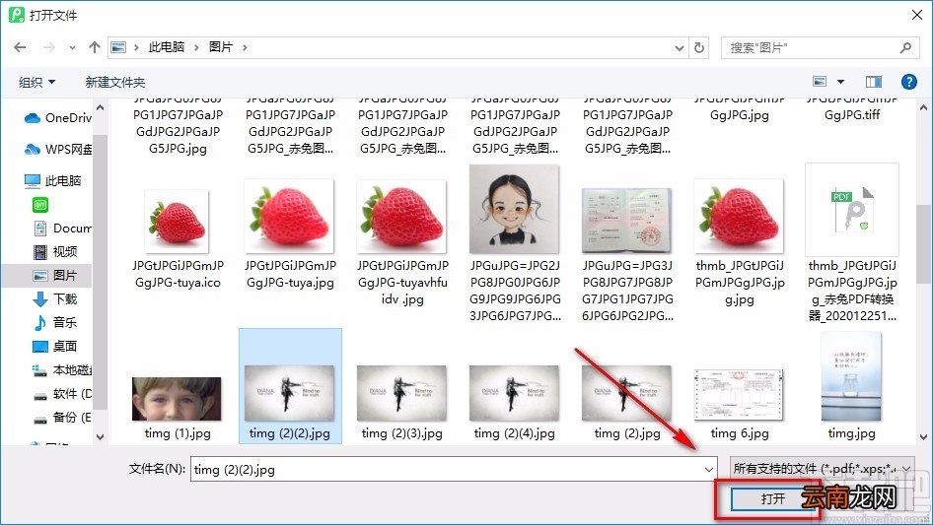The height and width of the screenshot is (525, 933).
Task: Select the license booklet photo thumbnail
Action: [626, 221]
